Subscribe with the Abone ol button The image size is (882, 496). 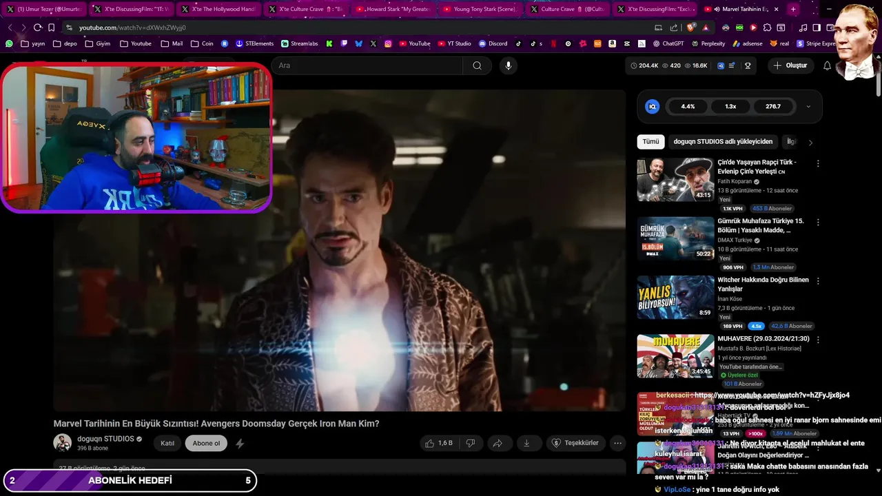click(206, 444)
